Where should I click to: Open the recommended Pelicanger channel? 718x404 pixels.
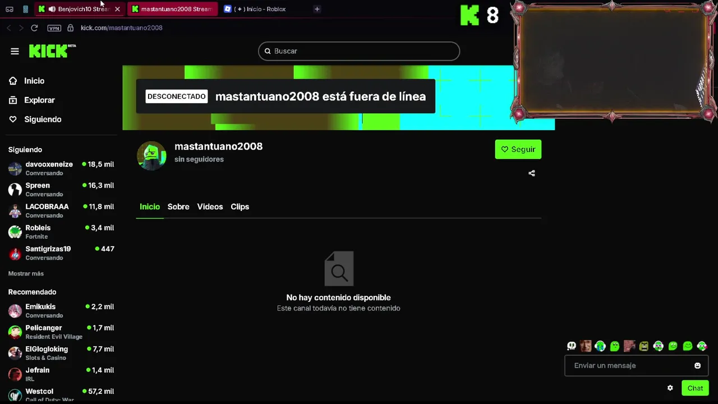click(61, 332)
